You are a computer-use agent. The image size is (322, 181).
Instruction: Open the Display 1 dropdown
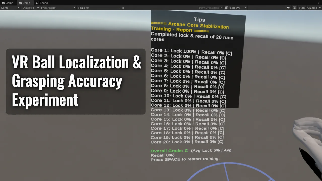tap(31, 8)
